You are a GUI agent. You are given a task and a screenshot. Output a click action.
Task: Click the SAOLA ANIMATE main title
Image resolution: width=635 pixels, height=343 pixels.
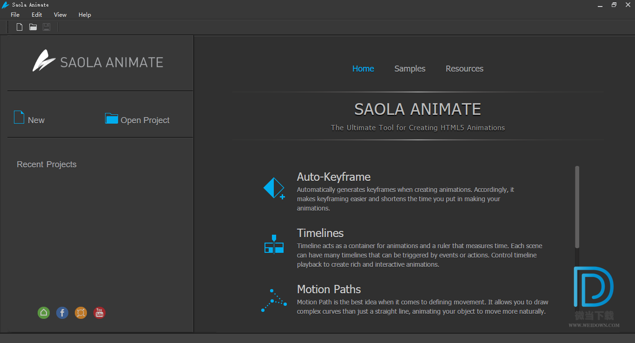pos(417,109)
